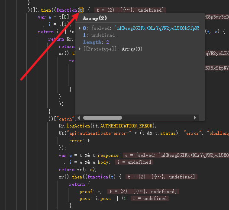Select the Array(2) popup header
Image resolution: width=229 pixels, height=210 pixels.
click(95, 18)
